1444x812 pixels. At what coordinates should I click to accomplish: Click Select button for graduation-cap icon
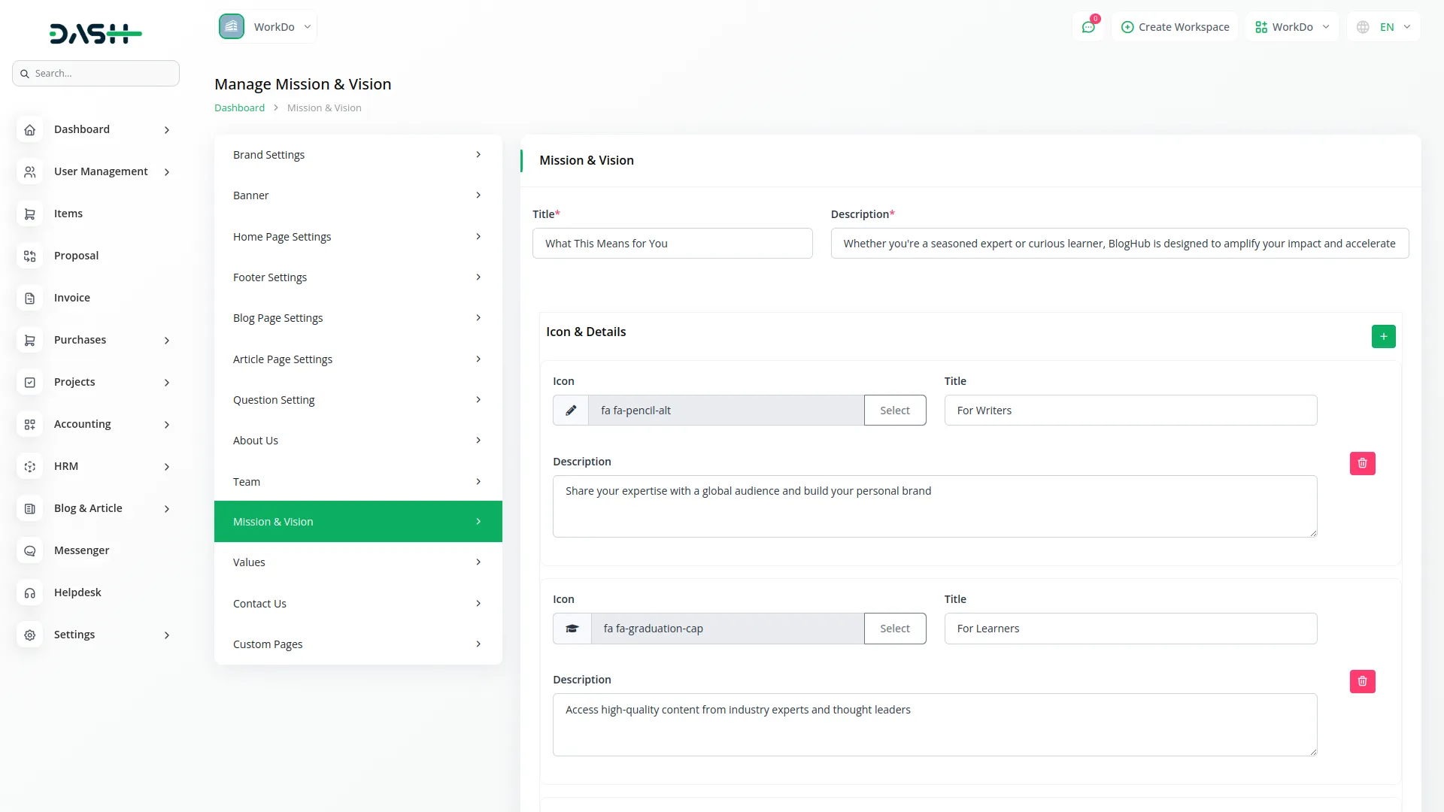tap(894, 629)
